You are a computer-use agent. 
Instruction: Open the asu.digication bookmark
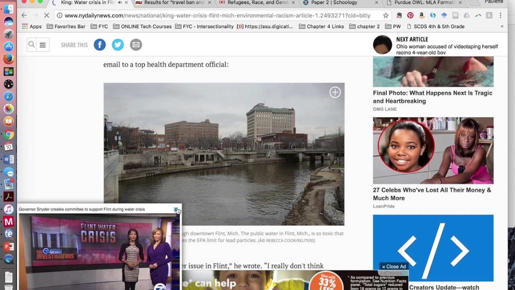(265, 27)
